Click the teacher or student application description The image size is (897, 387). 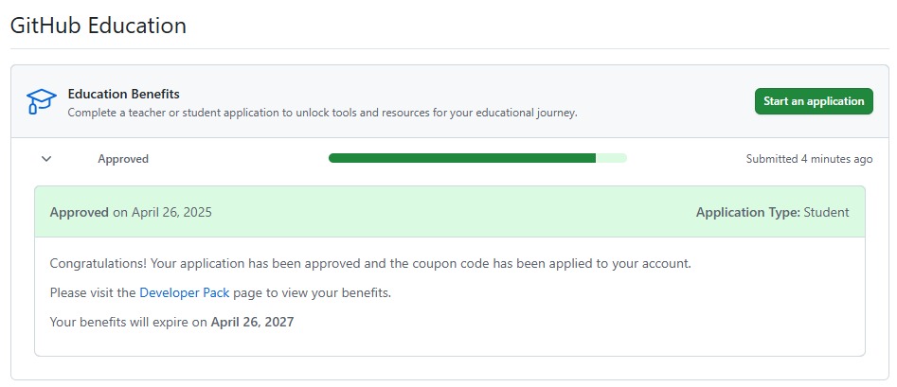pos(322,113)
